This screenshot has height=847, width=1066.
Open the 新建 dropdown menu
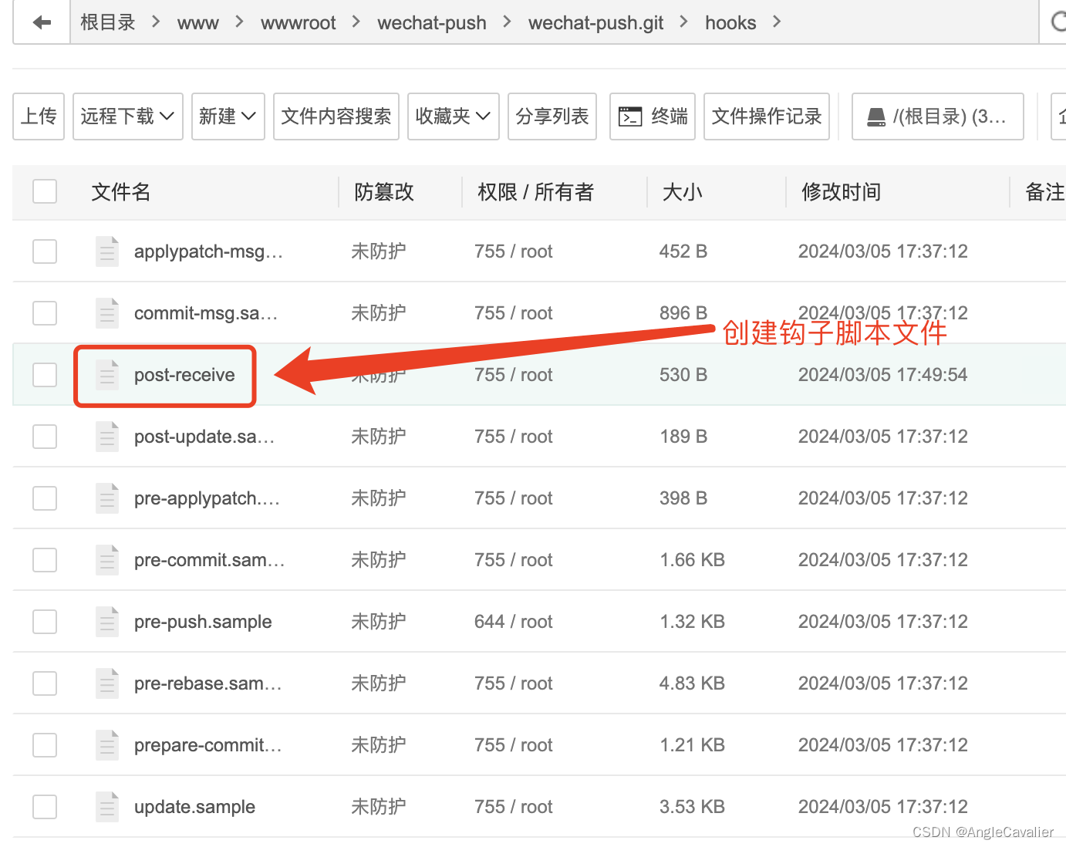tap(228, 116)
